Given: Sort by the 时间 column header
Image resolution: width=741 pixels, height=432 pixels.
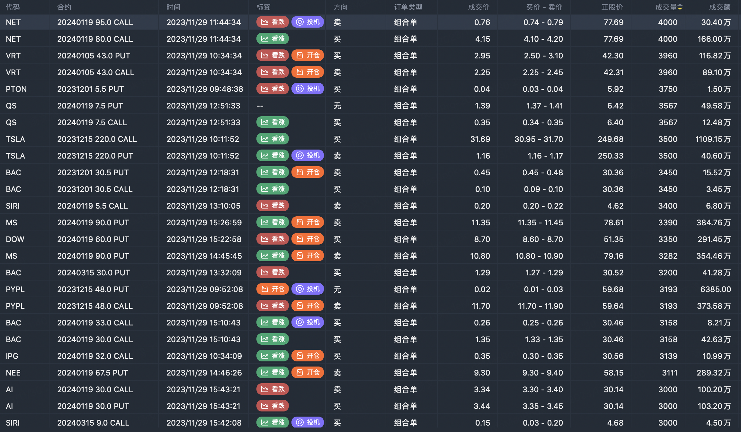Looking at the screenshot, I should coord(173,7).
